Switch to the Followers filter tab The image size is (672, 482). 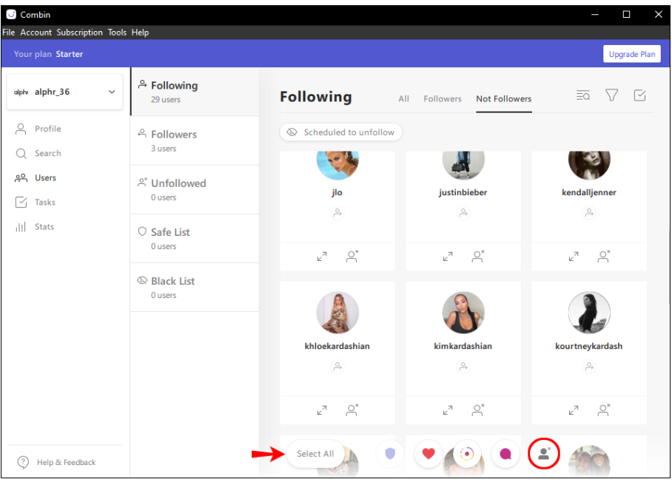[x=443, y=99]
